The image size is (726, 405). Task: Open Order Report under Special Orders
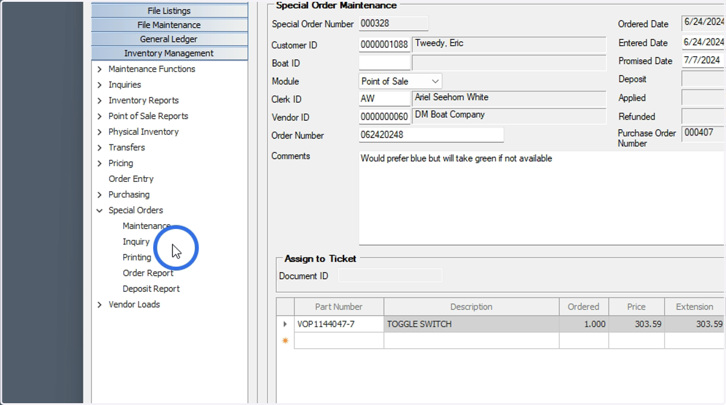click(148, 273)
